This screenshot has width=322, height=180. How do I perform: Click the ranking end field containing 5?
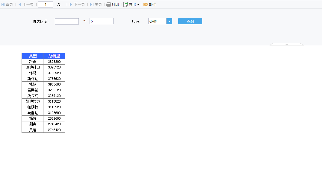click(101, 21)
